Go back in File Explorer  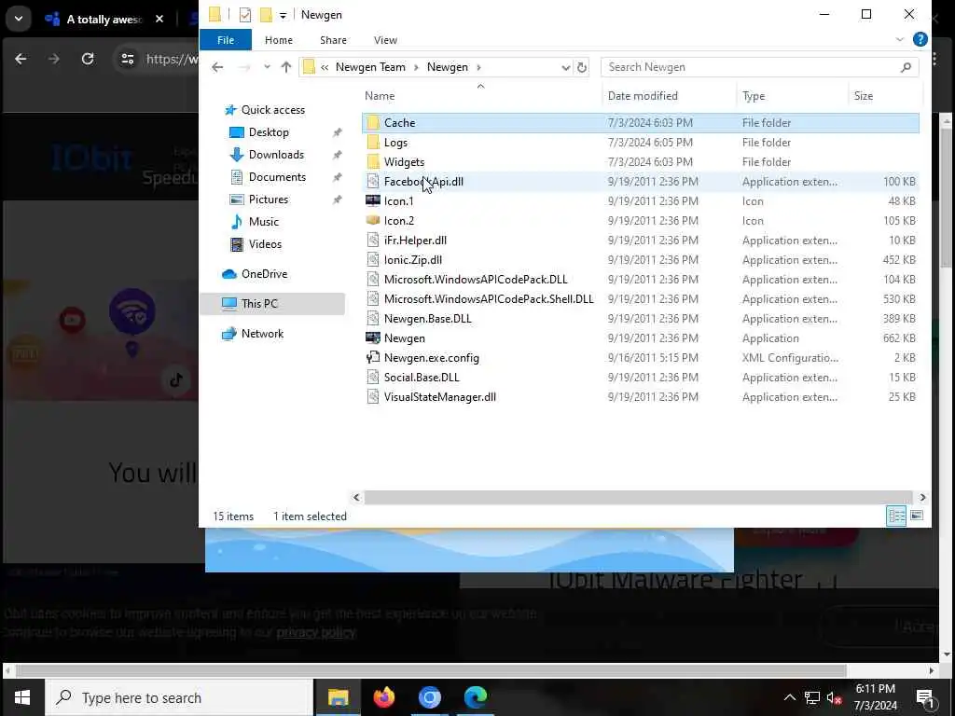tap(217, 67)
